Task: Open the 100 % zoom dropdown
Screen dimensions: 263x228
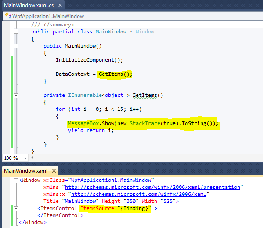Action: pyautogui.click(x=26, y=158)
